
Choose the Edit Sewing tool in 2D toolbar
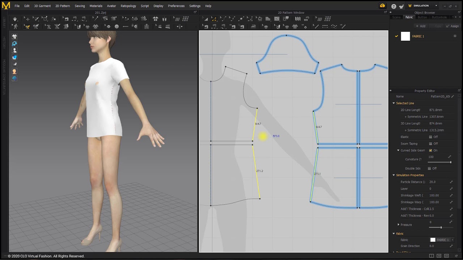(206, 26)
